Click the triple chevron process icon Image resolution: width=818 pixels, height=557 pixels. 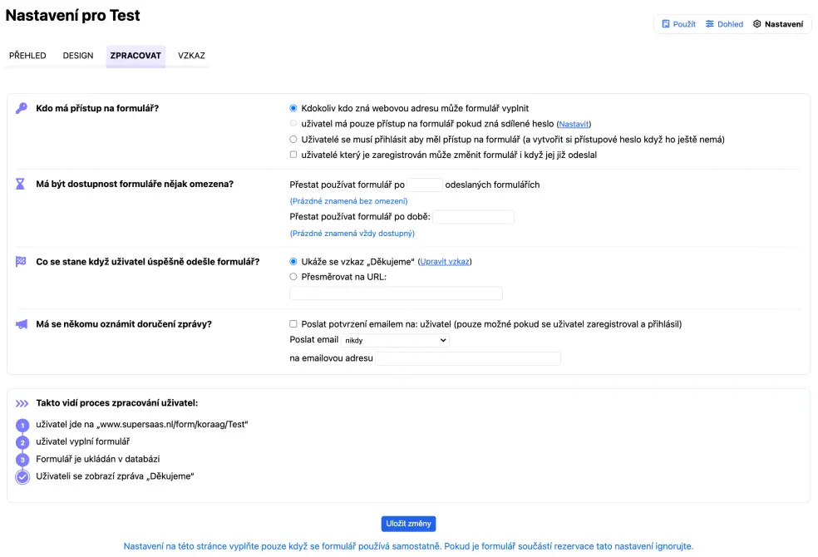[22, 403]
